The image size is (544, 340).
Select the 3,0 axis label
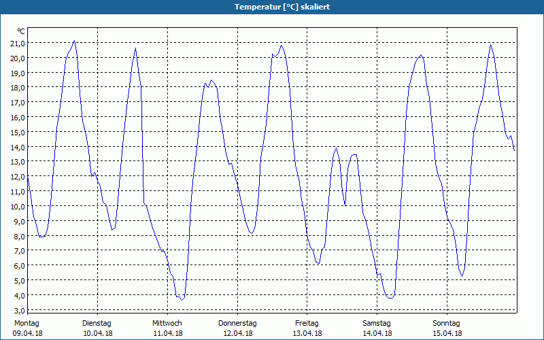tap(20, 311)
